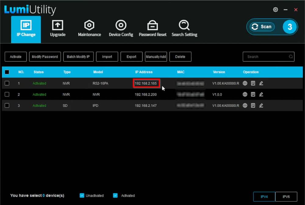The height and width of the screenshot is (205, 305).
Task: Go to the Password Reset tab
Action: coord(152,29)
